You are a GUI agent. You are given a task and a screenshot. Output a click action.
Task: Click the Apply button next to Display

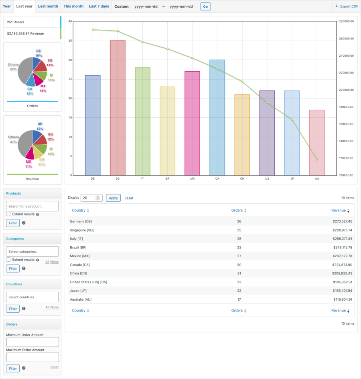pos(113,198)
